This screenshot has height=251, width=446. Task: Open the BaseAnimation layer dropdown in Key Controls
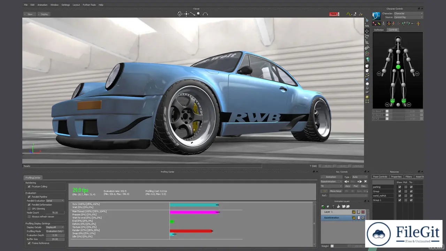331,181
